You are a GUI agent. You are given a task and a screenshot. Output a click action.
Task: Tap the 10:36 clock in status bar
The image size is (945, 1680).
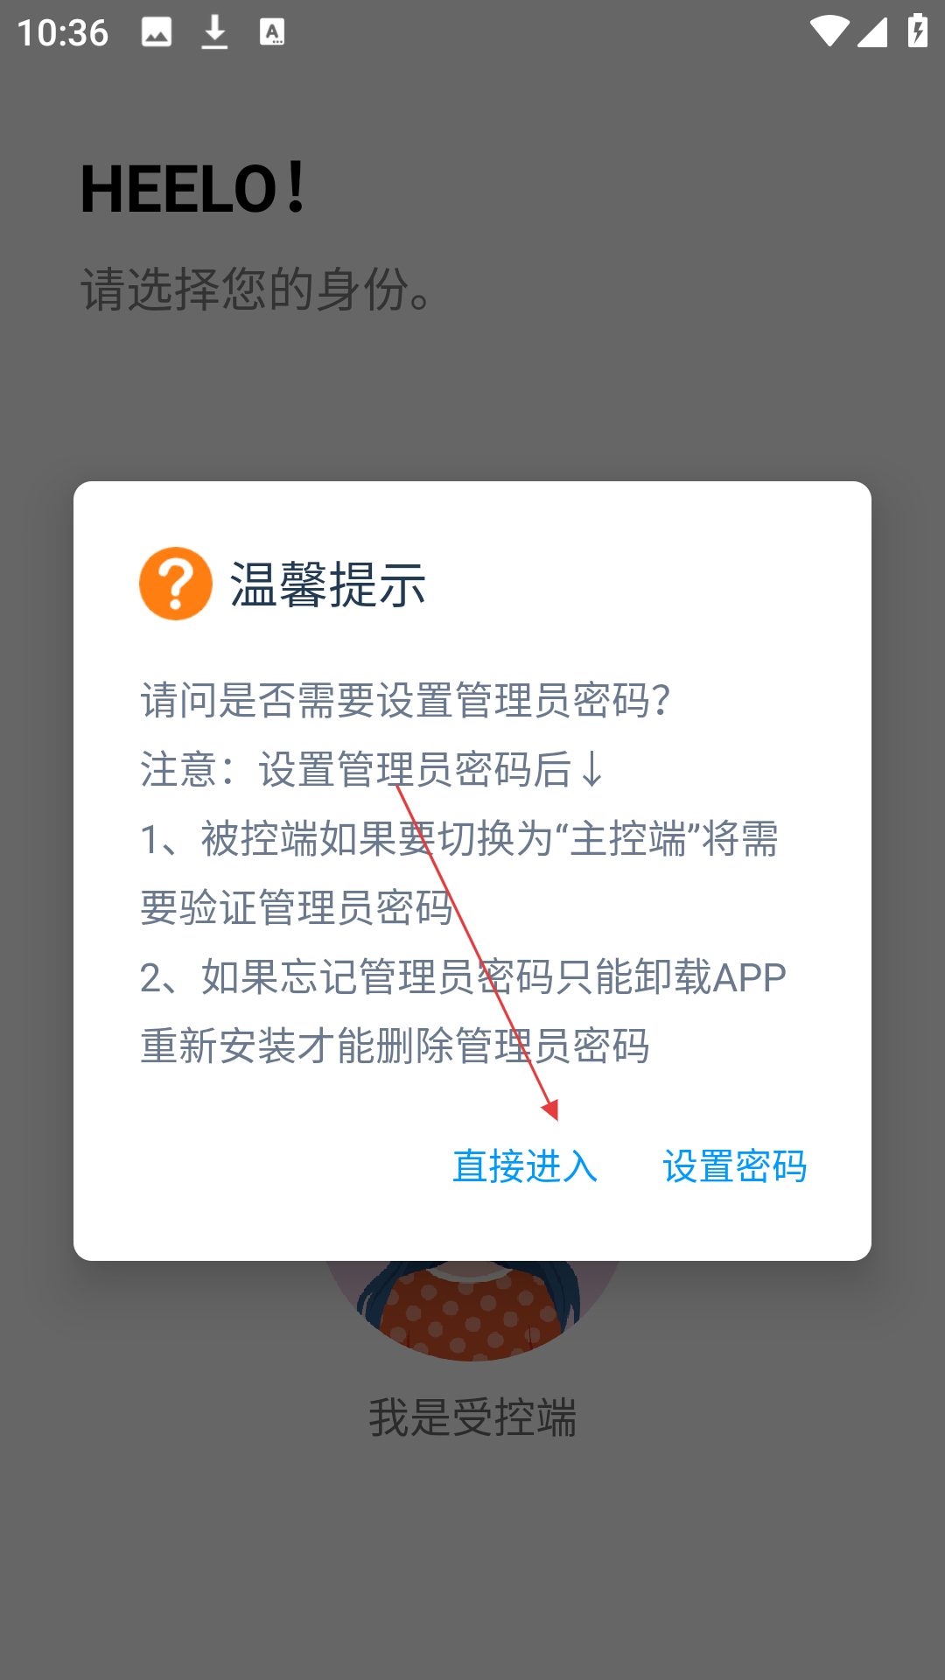pos(62,33)
